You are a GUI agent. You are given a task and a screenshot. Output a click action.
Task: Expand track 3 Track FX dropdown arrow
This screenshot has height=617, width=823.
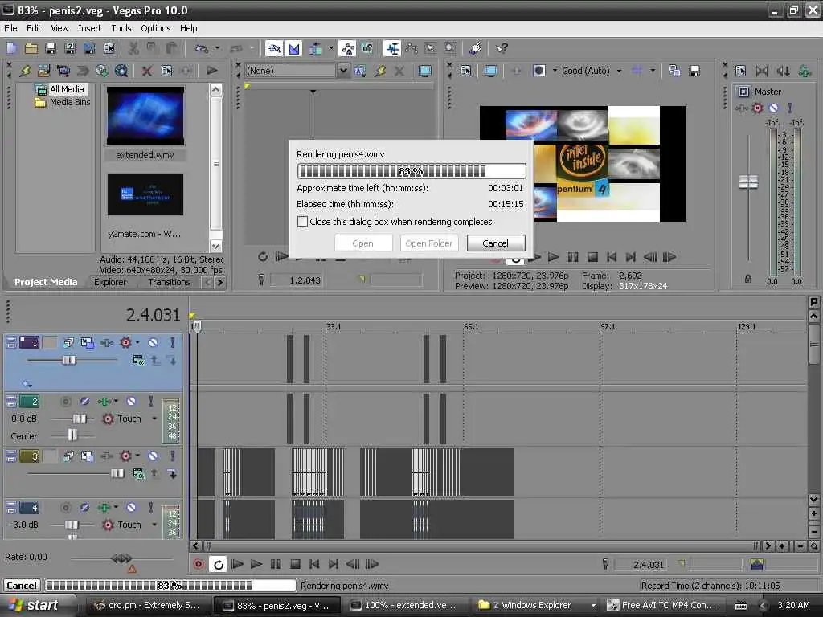point(137,456)
